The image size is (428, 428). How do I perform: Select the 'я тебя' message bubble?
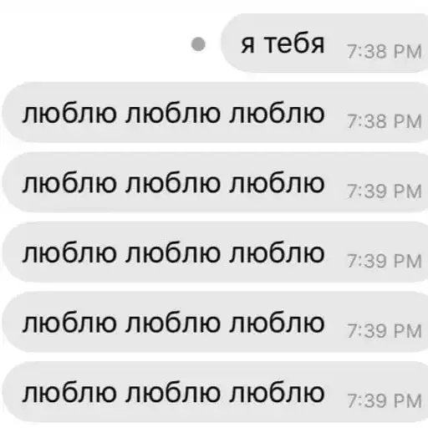(324, 43)
